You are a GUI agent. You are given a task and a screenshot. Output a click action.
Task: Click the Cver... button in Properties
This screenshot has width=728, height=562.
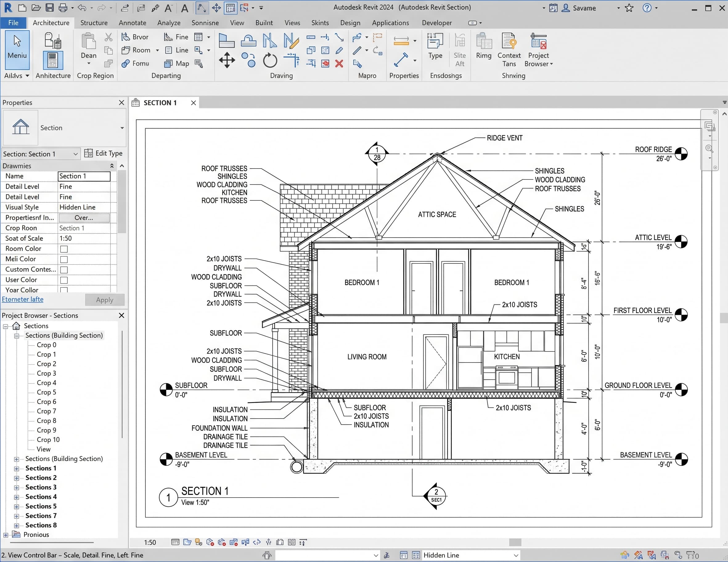tap(84, 218)
